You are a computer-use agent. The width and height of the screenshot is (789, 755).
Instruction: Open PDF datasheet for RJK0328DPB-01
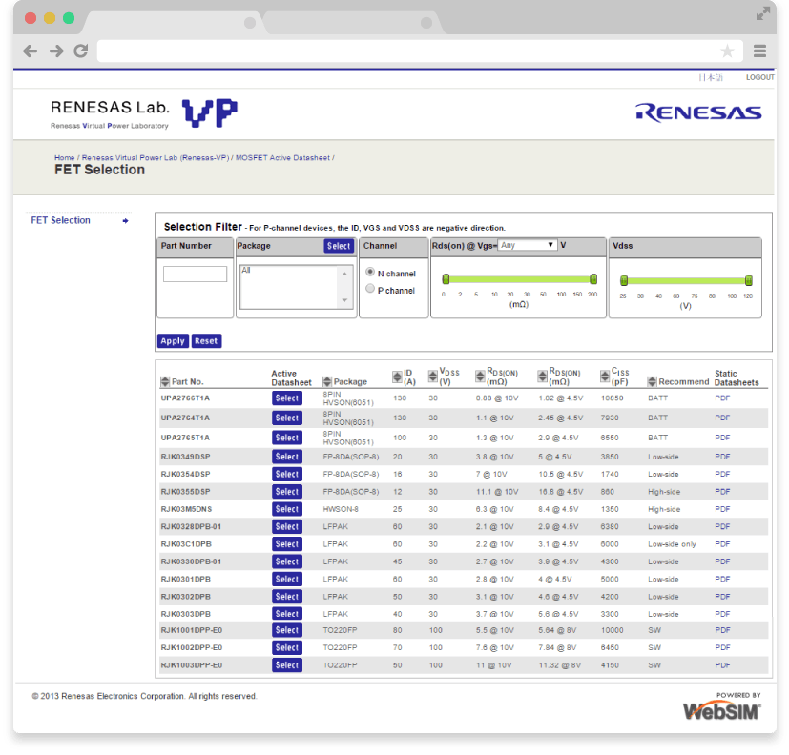(722, 527)
